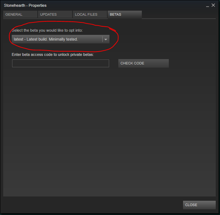Click the 'Enter beta access code' label
Viewport: 220px width, 215px height.
53,54
